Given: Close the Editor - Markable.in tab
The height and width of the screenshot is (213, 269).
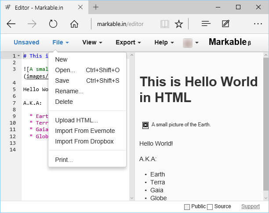Looking at the screenshot, I should (80, 7).
